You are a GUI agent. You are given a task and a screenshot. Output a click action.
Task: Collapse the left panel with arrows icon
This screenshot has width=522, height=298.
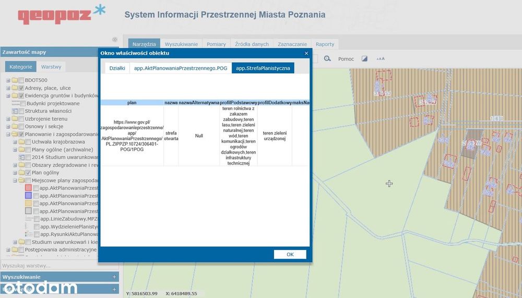click(x=115, y=40)
